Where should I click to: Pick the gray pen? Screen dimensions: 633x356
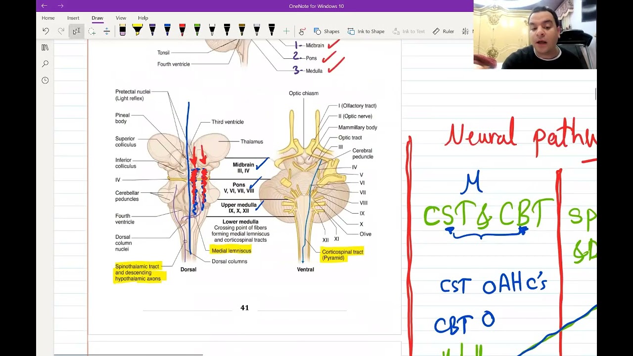[257, 31]
